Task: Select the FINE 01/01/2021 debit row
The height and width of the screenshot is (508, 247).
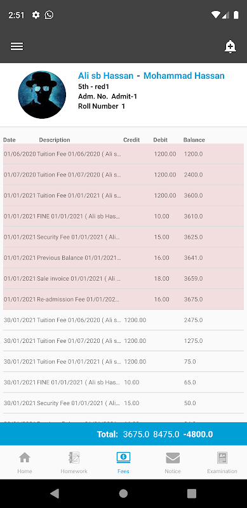Action: [123, 216]
